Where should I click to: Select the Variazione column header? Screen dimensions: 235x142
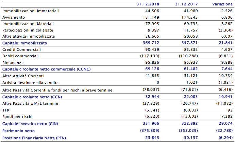[x=222, y=4]
